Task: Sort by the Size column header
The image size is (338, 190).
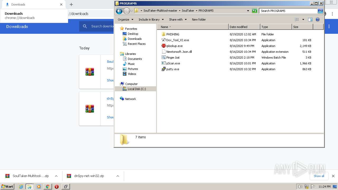Action: [302, 27]
